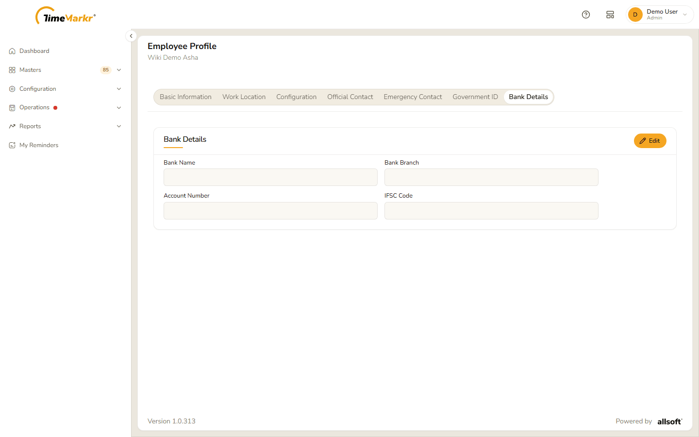Click the Employee Profile heading
This screenshot has height=437, width=699.
182,46
